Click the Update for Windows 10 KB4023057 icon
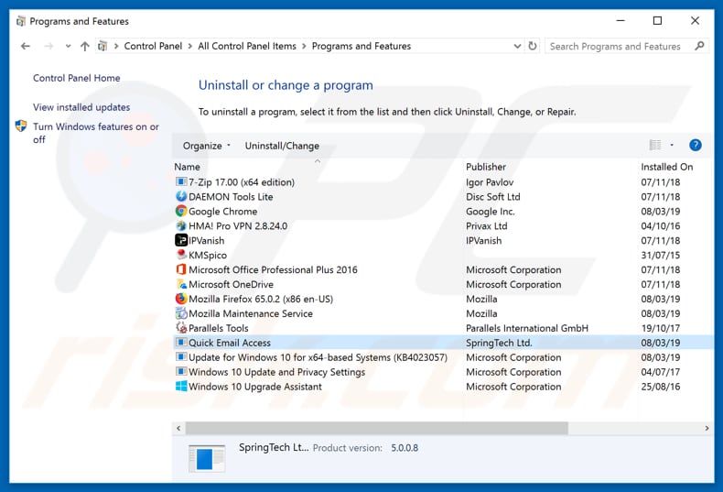Viewport: 723px width, 492px height. tap(181, 357)
